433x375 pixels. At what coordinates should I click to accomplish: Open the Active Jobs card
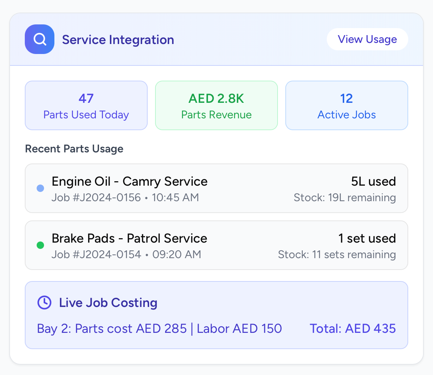(346, 106)
